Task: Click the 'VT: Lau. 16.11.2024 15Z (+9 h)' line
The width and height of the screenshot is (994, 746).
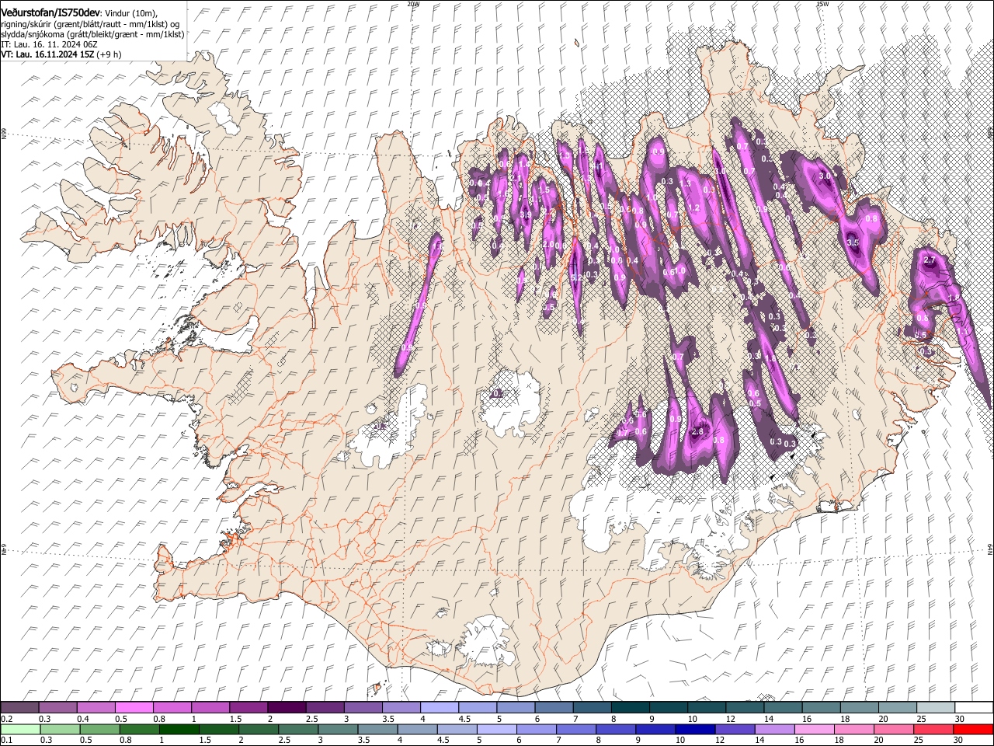Action: pos(61,54)
